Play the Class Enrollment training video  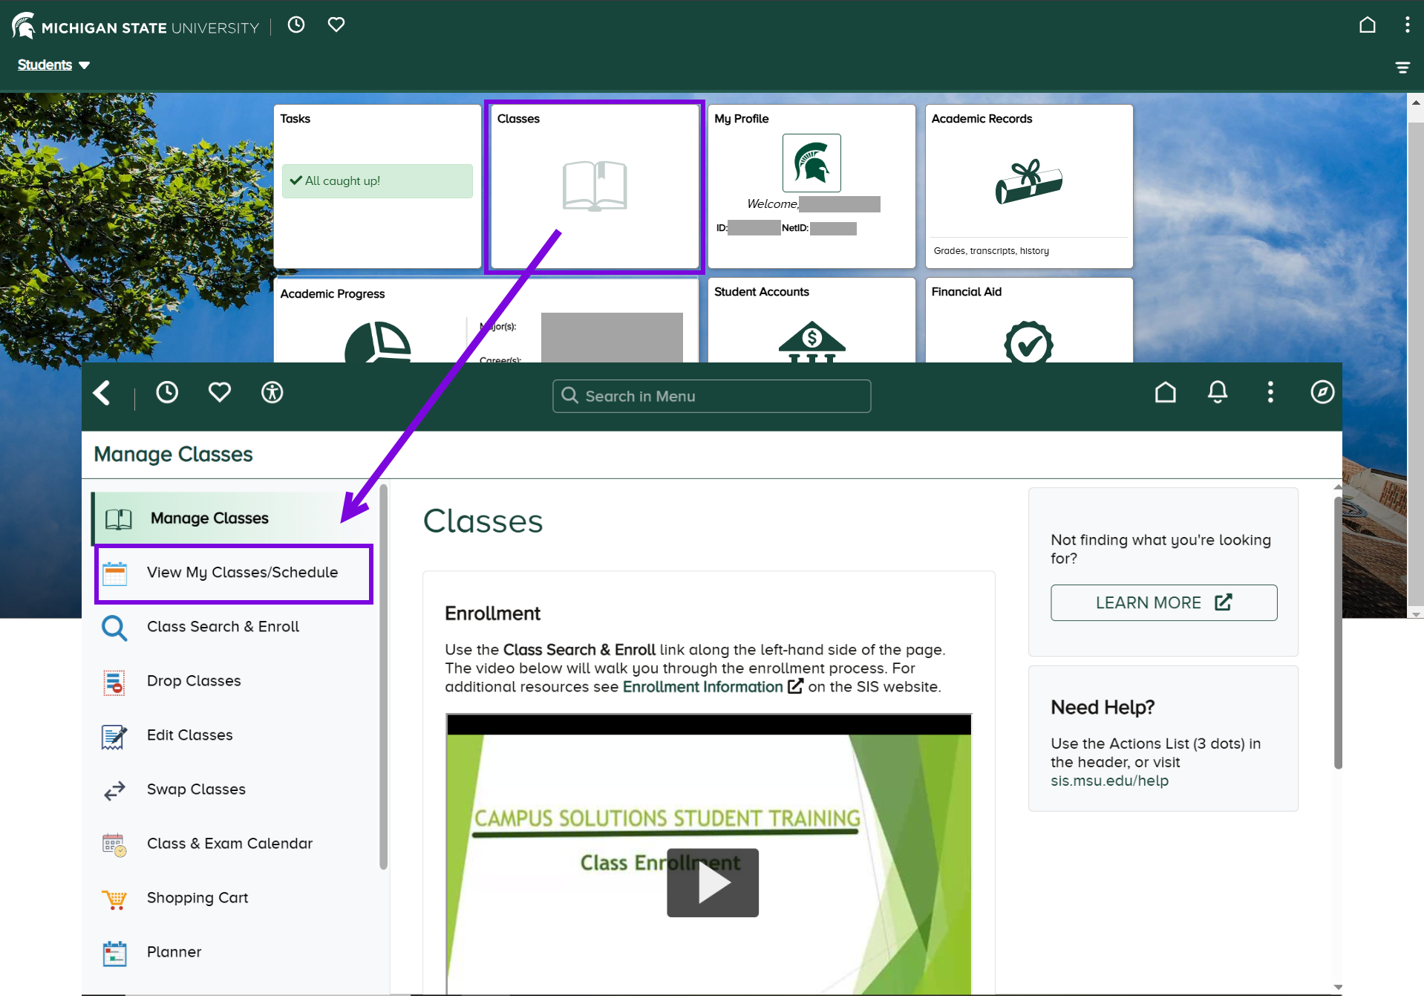coord(712,882)
